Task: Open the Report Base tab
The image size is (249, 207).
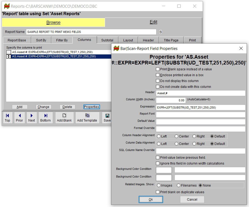Action: point(17,40)
